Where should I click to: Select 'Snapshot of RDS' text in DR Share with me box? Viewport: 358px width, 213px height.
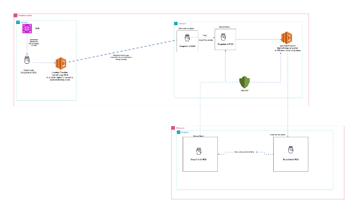coord(290,159)
